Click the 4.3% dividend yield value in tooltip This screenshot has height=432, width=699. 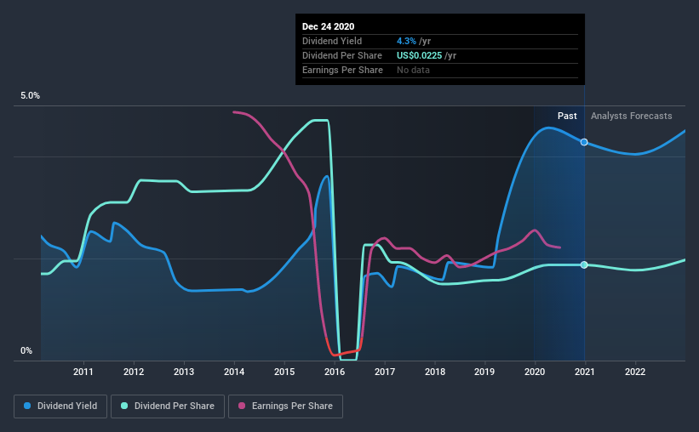pos(406,41)
